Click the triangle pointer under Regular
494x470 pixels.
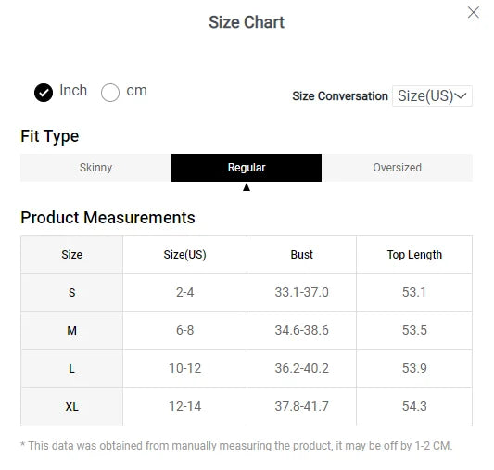pyautogui.click(x=247, y=187)
